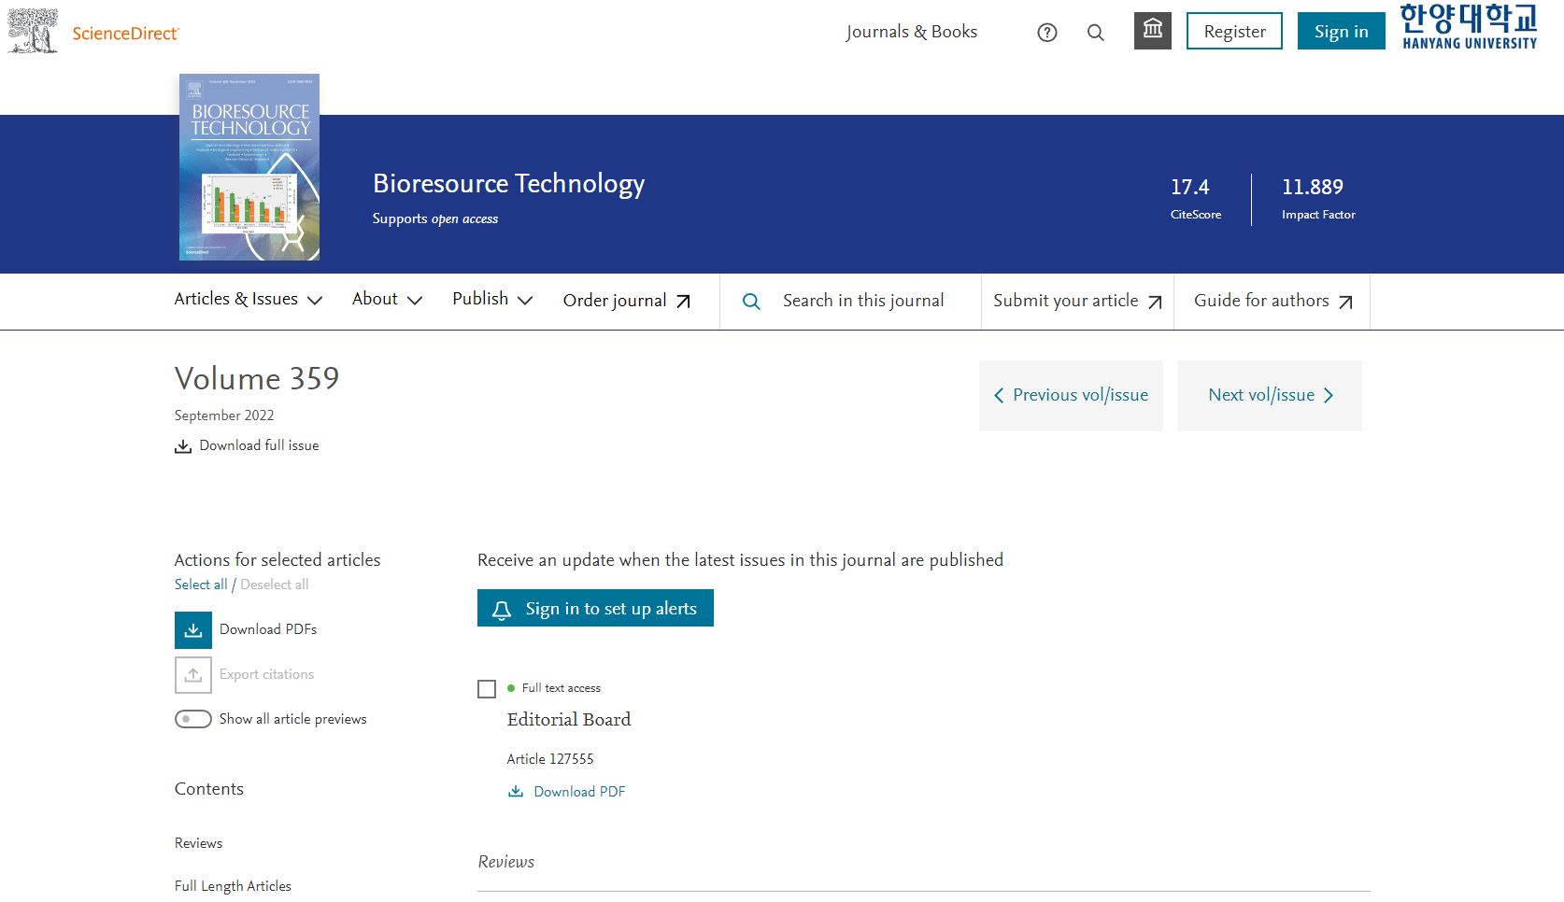
Task: Click the ScienceDirect Elsevier tree logo
Action: point(33,31)
